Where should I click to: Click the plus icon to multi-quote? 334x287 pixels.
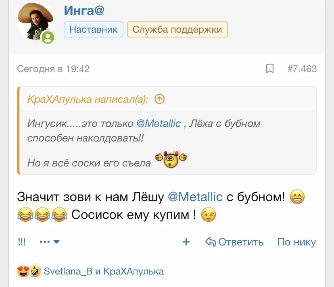coord(186,242)
